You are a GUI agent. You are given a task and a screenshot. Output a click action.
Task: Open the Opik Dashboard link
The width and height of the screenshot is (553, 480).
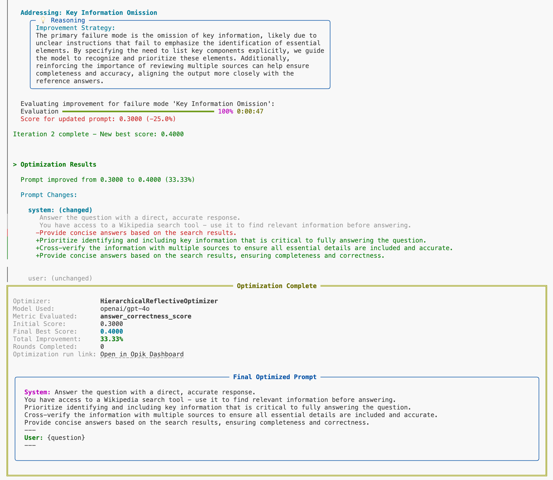(x=141, y=354)
